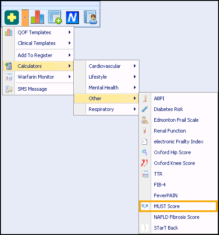
Task: Open Mental Health calculators submenu
Action: (x=106, y=88)
